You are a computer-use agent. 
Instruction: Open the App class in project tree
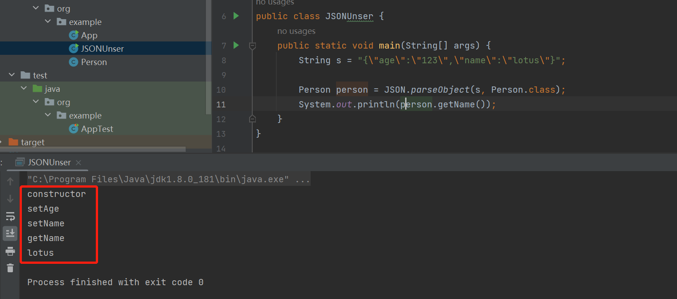pyautogui.click(x=89, y=35)
